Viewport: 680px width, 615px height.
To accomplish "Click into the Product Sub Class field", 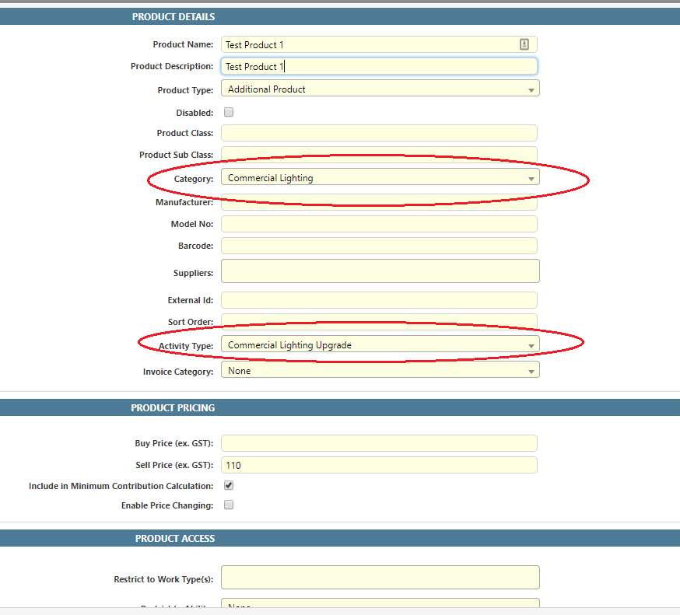I will (x=379, y=153).
